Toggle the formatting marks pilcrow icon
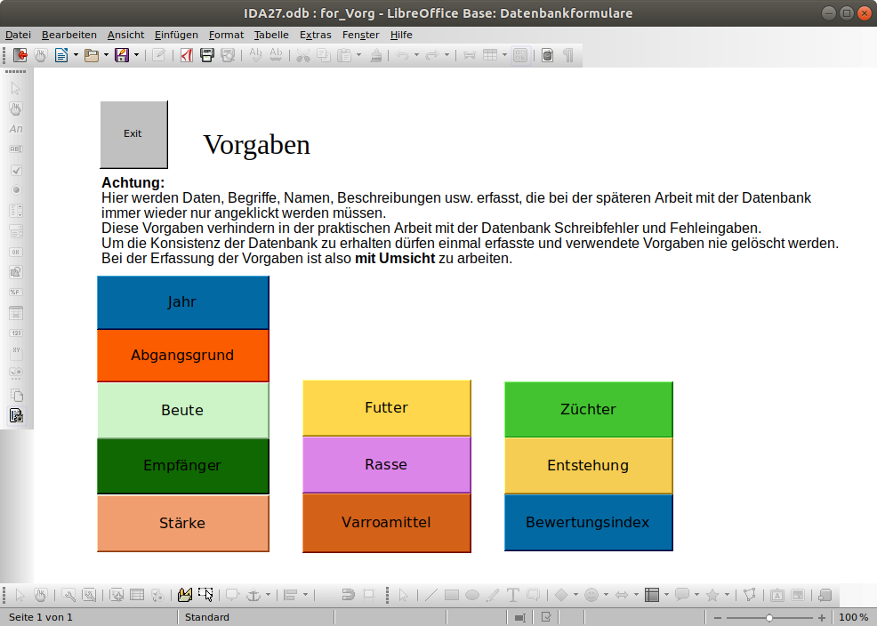 (567, 55)
